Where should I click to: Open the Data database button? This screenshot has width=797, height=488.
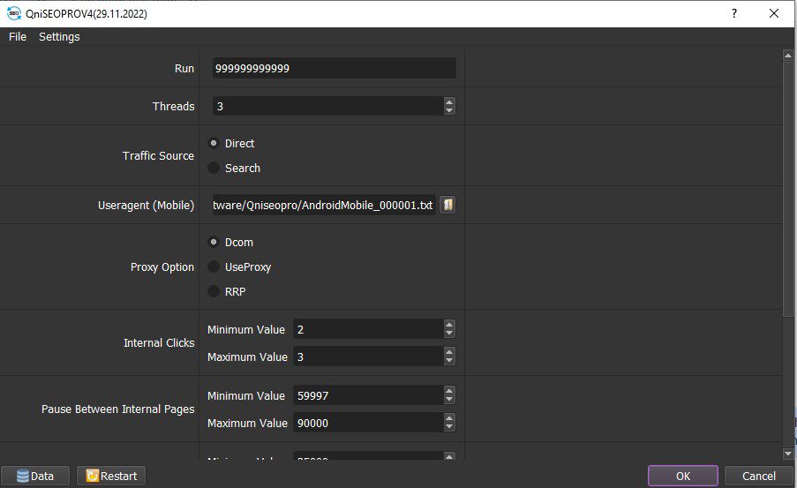point(35,476)
